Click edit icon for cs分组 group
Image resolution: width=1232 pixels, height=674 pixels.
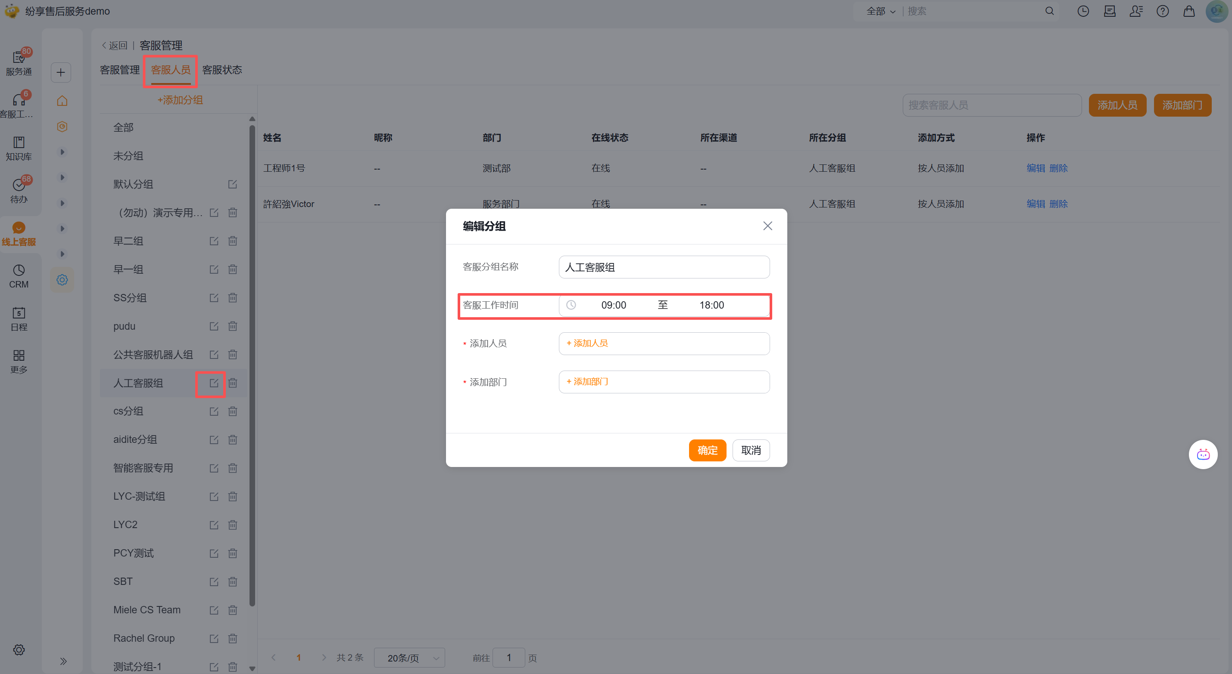(214, 411)
